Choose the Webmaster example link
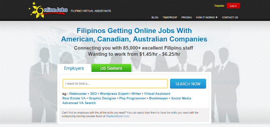 tap(78, 94)
